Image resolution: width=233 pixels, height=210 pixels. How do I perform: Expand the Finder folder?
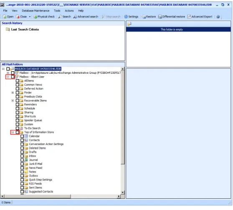(13, 92)
